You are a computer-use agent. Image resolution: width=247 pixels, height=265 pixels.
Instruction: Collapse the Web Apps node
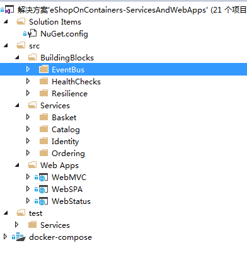(x=17, y=165)
